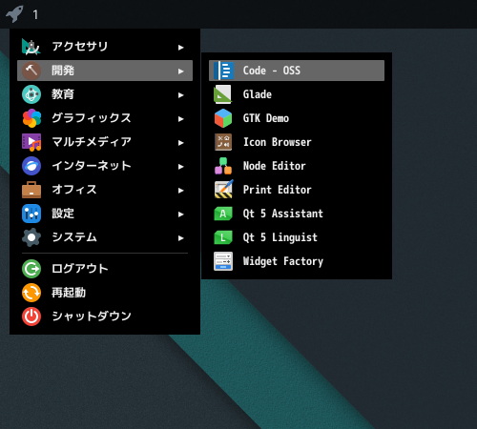Open Widget Factory from its icon

(223, 261)
